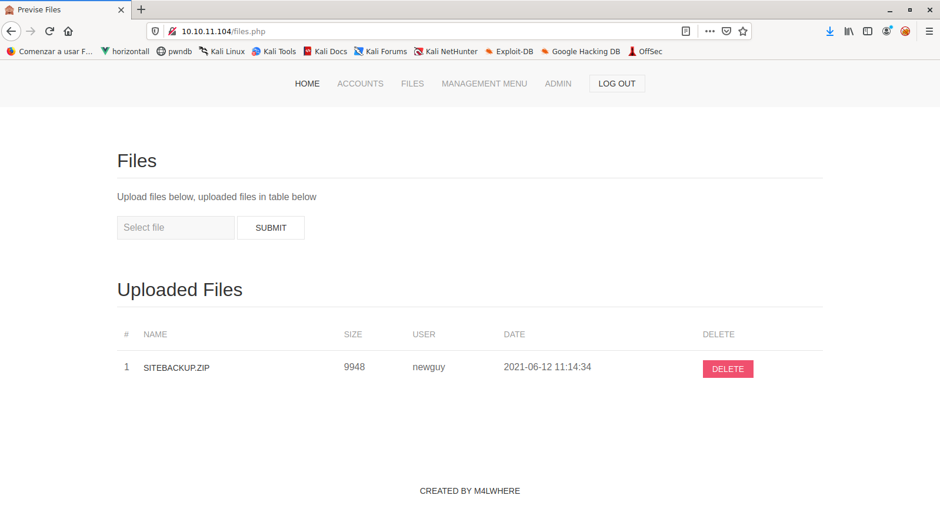Screen dimensions: 940x505
Task: Open the ACCOUNTS navigation menu
Action: click(360, 84)
